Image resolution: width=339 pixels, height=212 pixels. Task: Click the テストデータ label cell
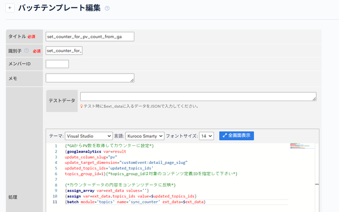62,101
